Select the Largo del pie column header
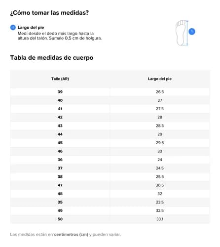220x247 pixels. [160, 79]
